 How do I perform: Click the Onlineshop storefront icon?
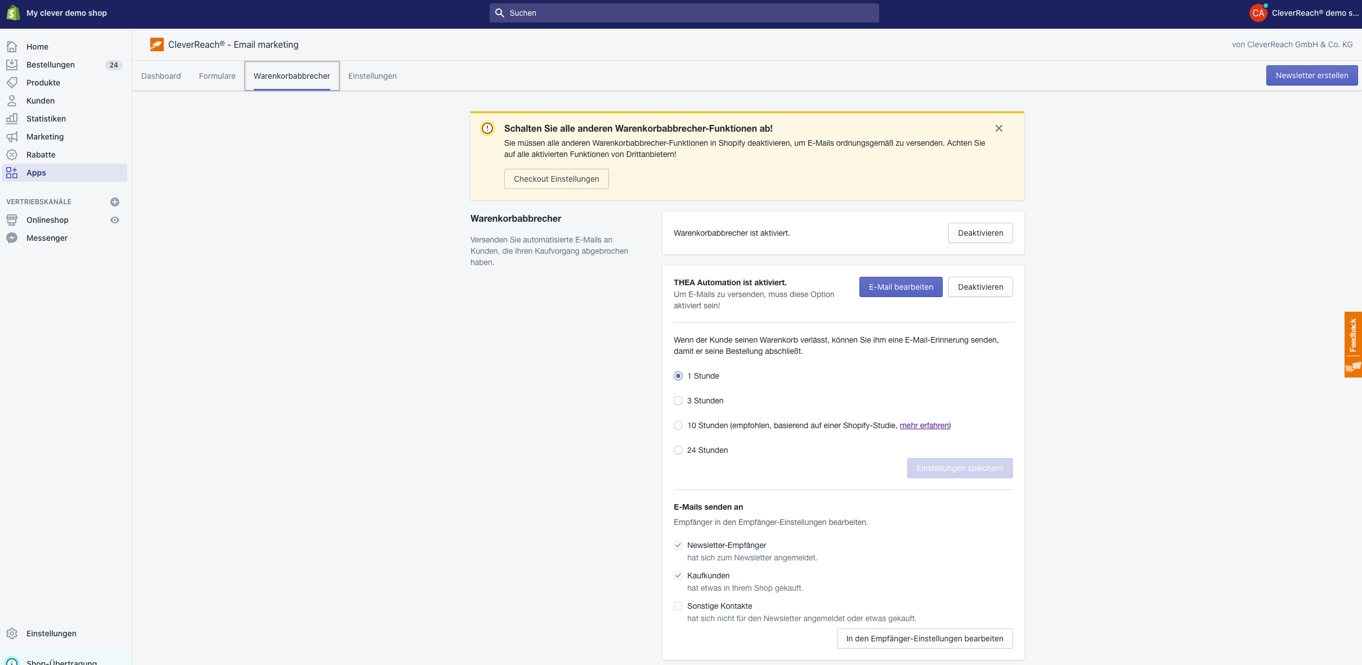(12, 220)
